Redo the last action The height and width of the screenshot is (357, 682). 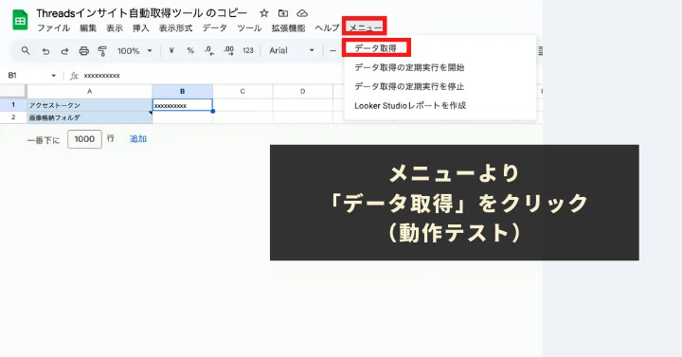click(64, 51)
